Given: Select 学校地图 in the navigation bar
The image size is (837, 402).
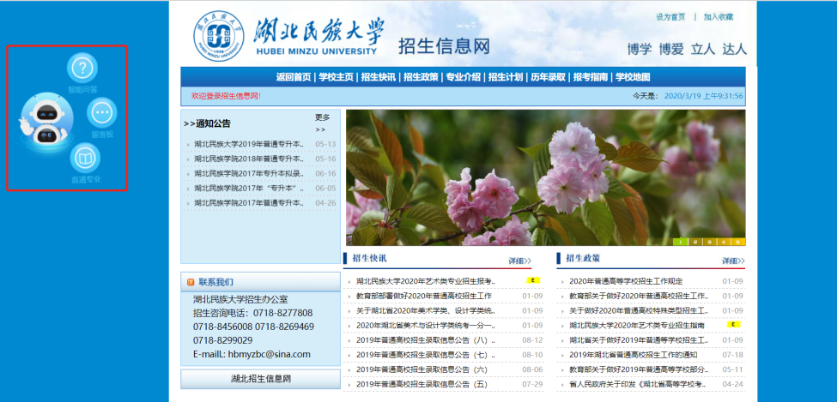Looking at the screenshot, I should [x=633, y=77].
